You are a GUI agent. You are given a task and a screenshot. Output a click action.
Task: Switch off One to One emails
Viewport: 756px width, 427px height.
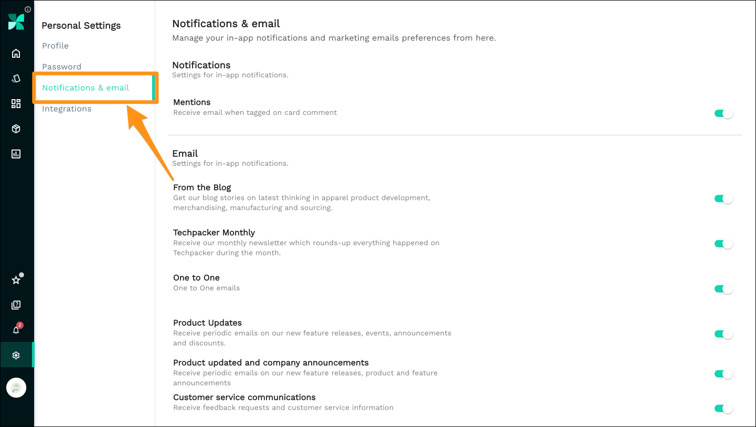[723, 289]
